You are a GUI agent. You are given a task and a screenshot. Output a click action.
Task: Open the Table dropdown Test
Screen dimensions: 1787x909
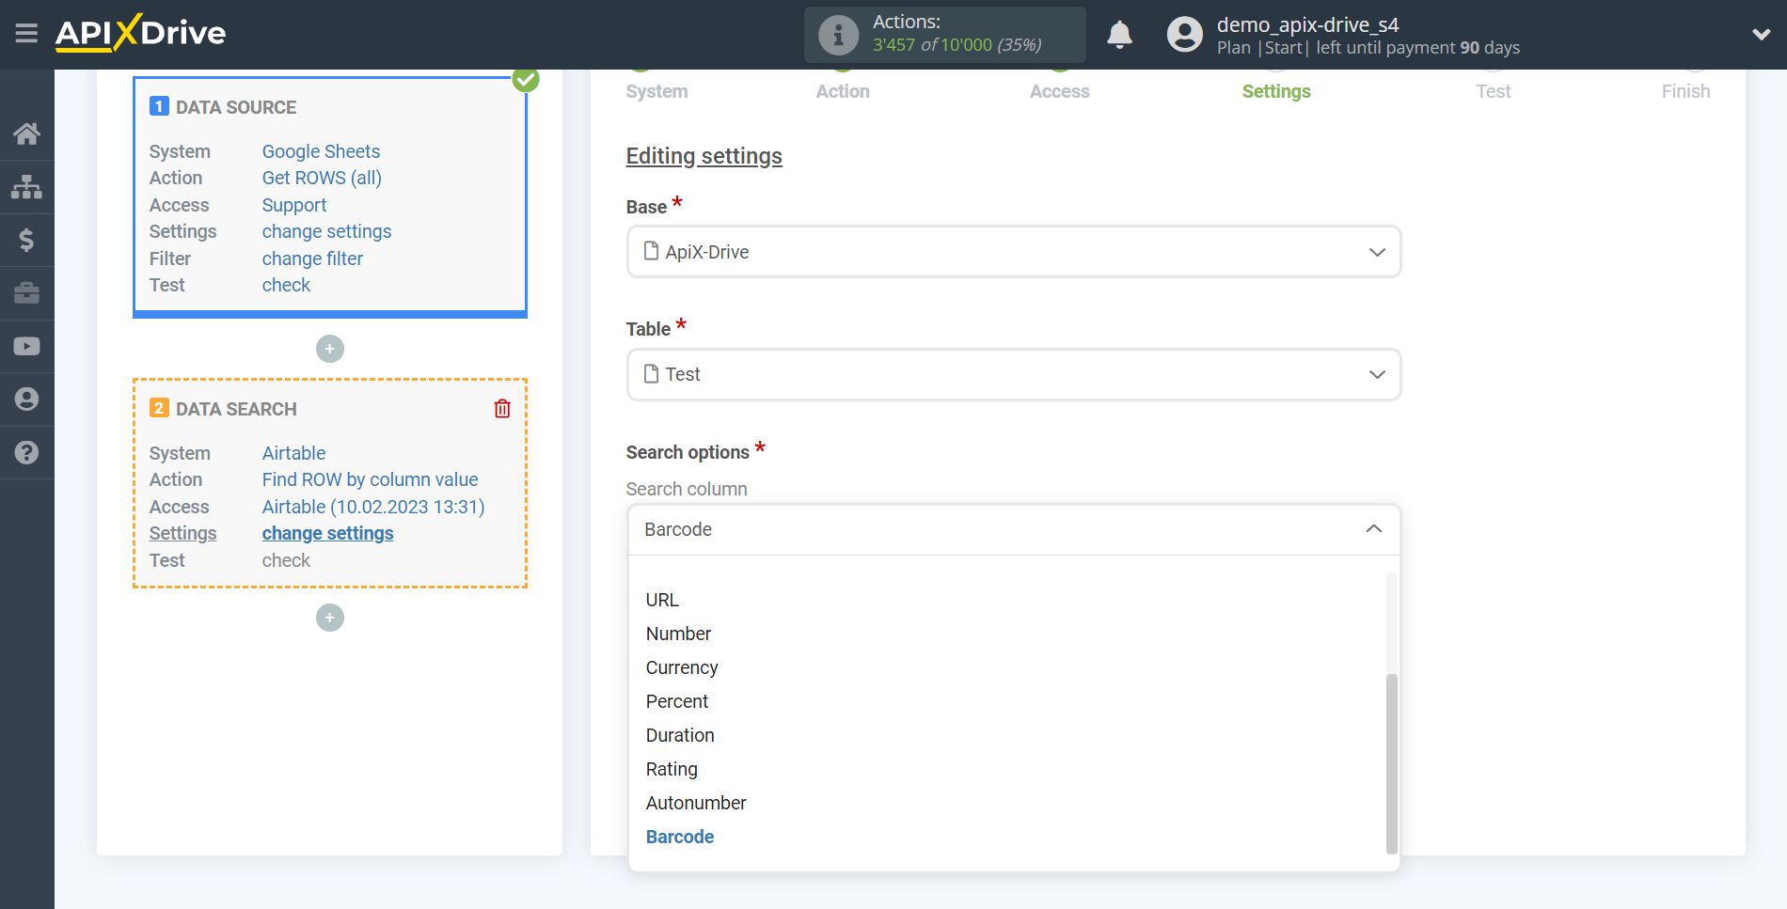[1014, 374]
